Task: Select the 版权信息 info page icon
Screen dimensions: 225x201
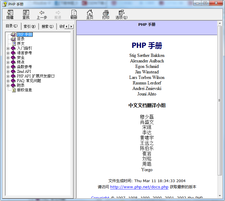Action: coord(14,90)
